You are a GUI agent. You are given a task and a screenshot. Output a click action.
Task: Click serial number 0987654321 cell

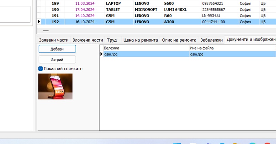pyautogui.click(x=220, y=3)
